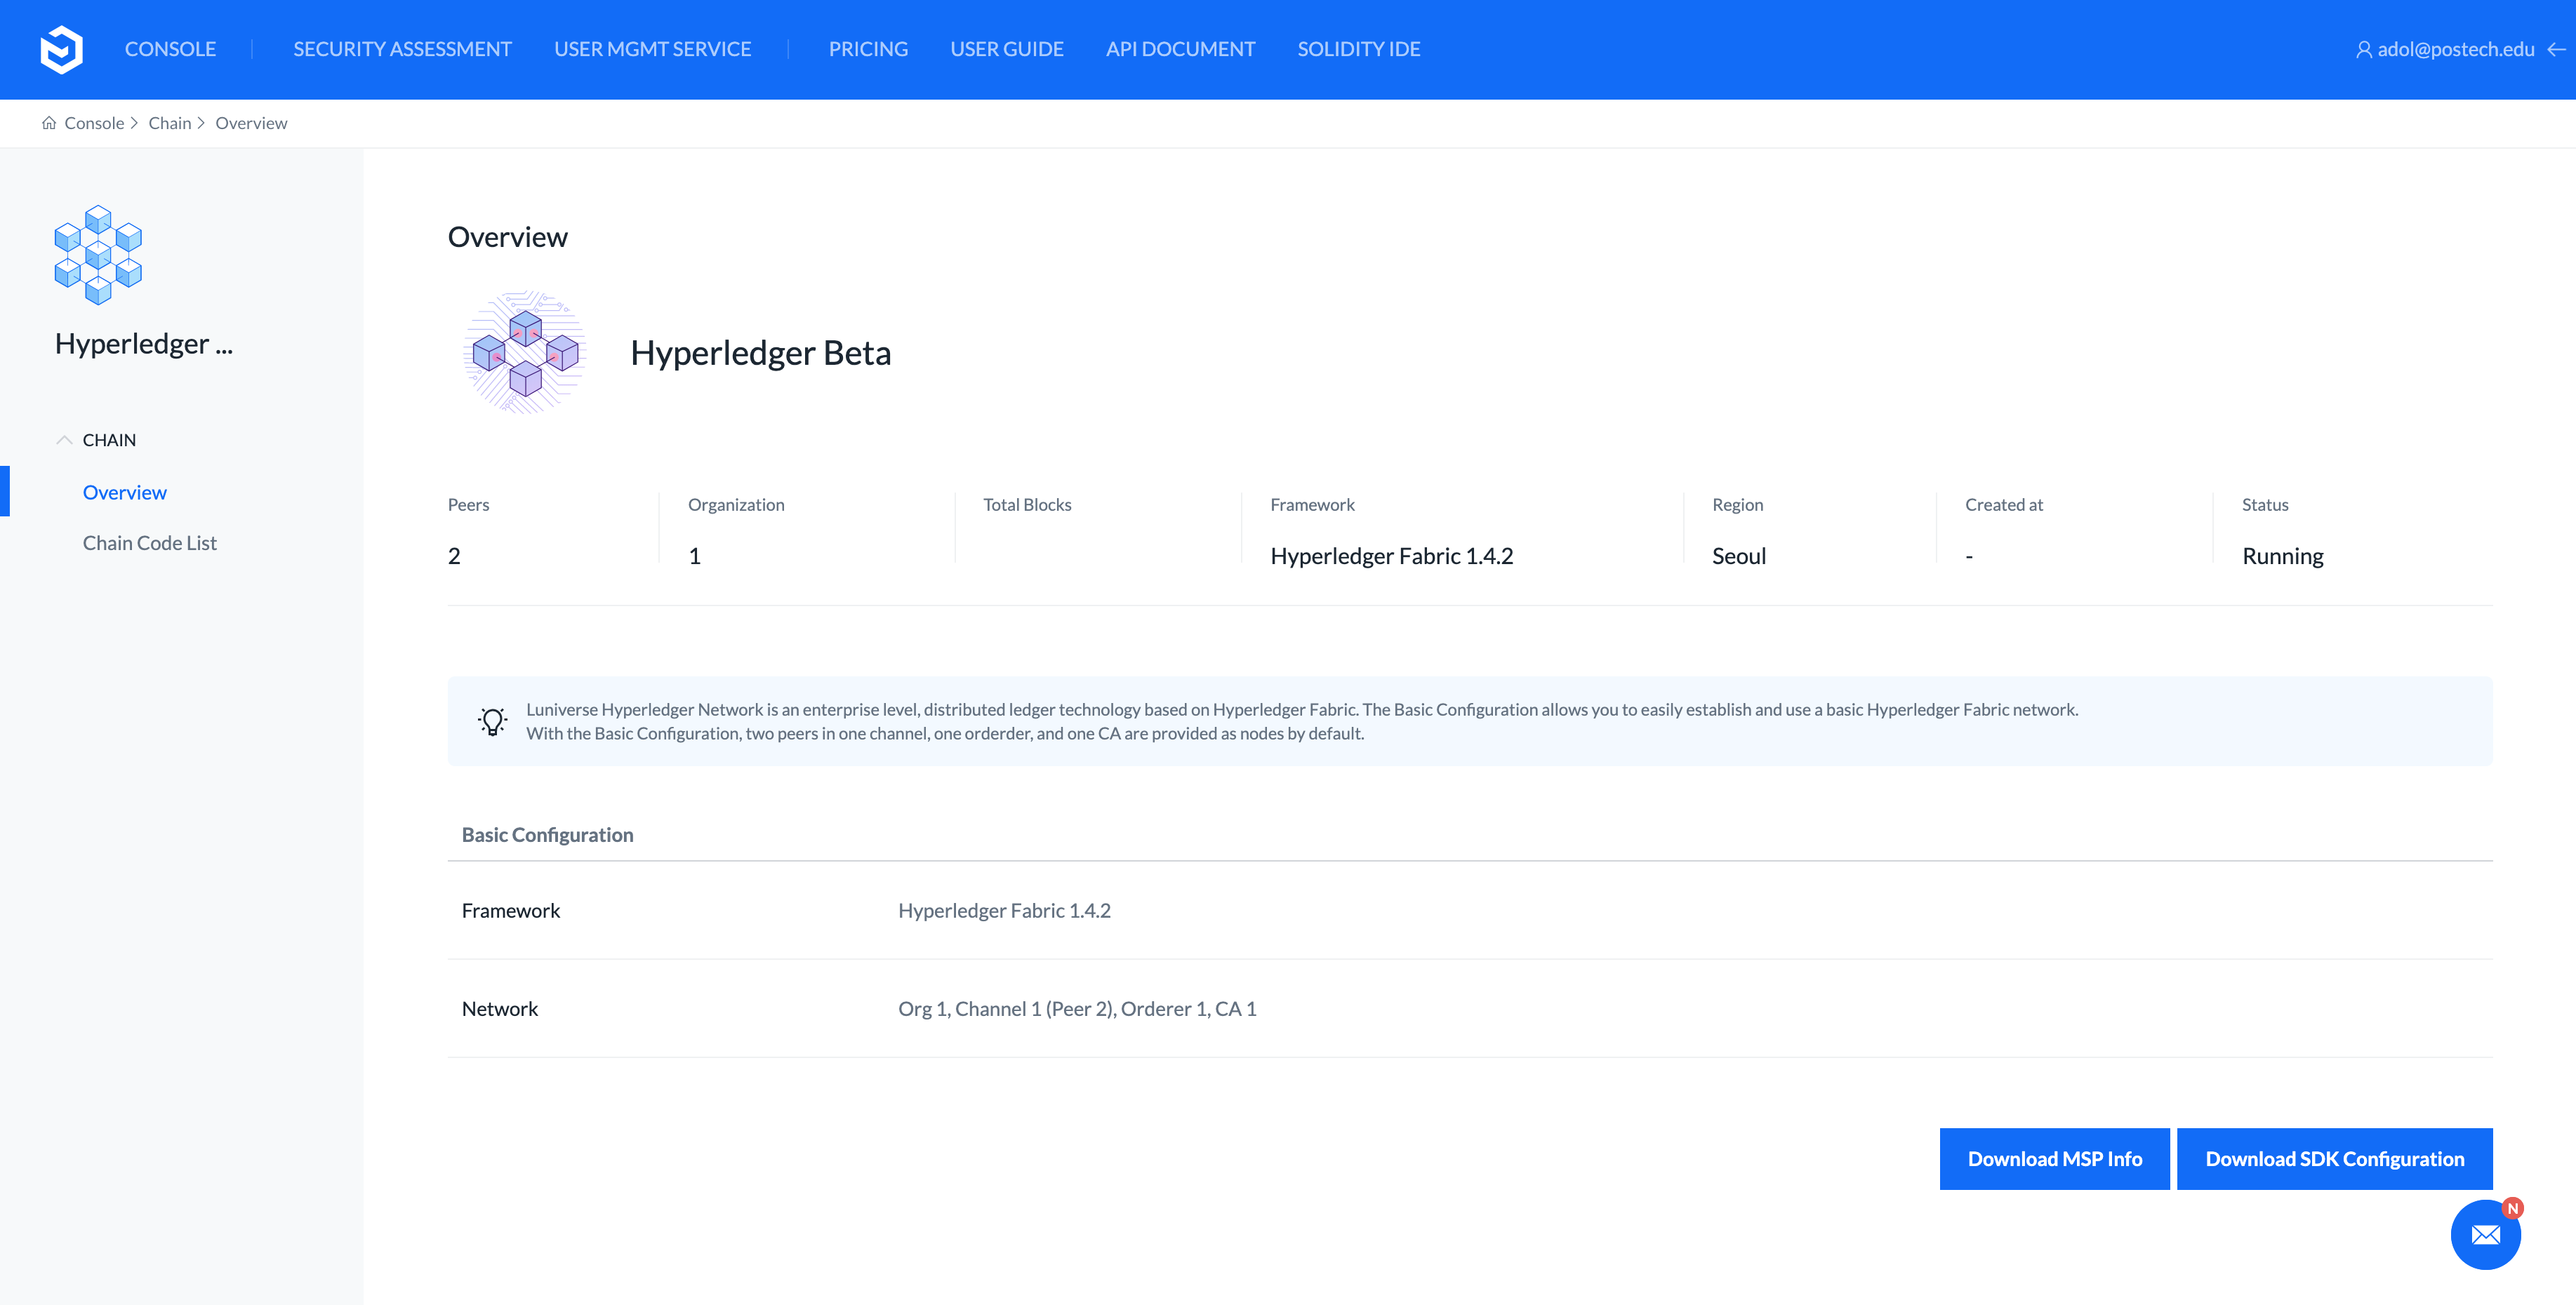Open USER MGMT SERVICE

coord(652,49)
